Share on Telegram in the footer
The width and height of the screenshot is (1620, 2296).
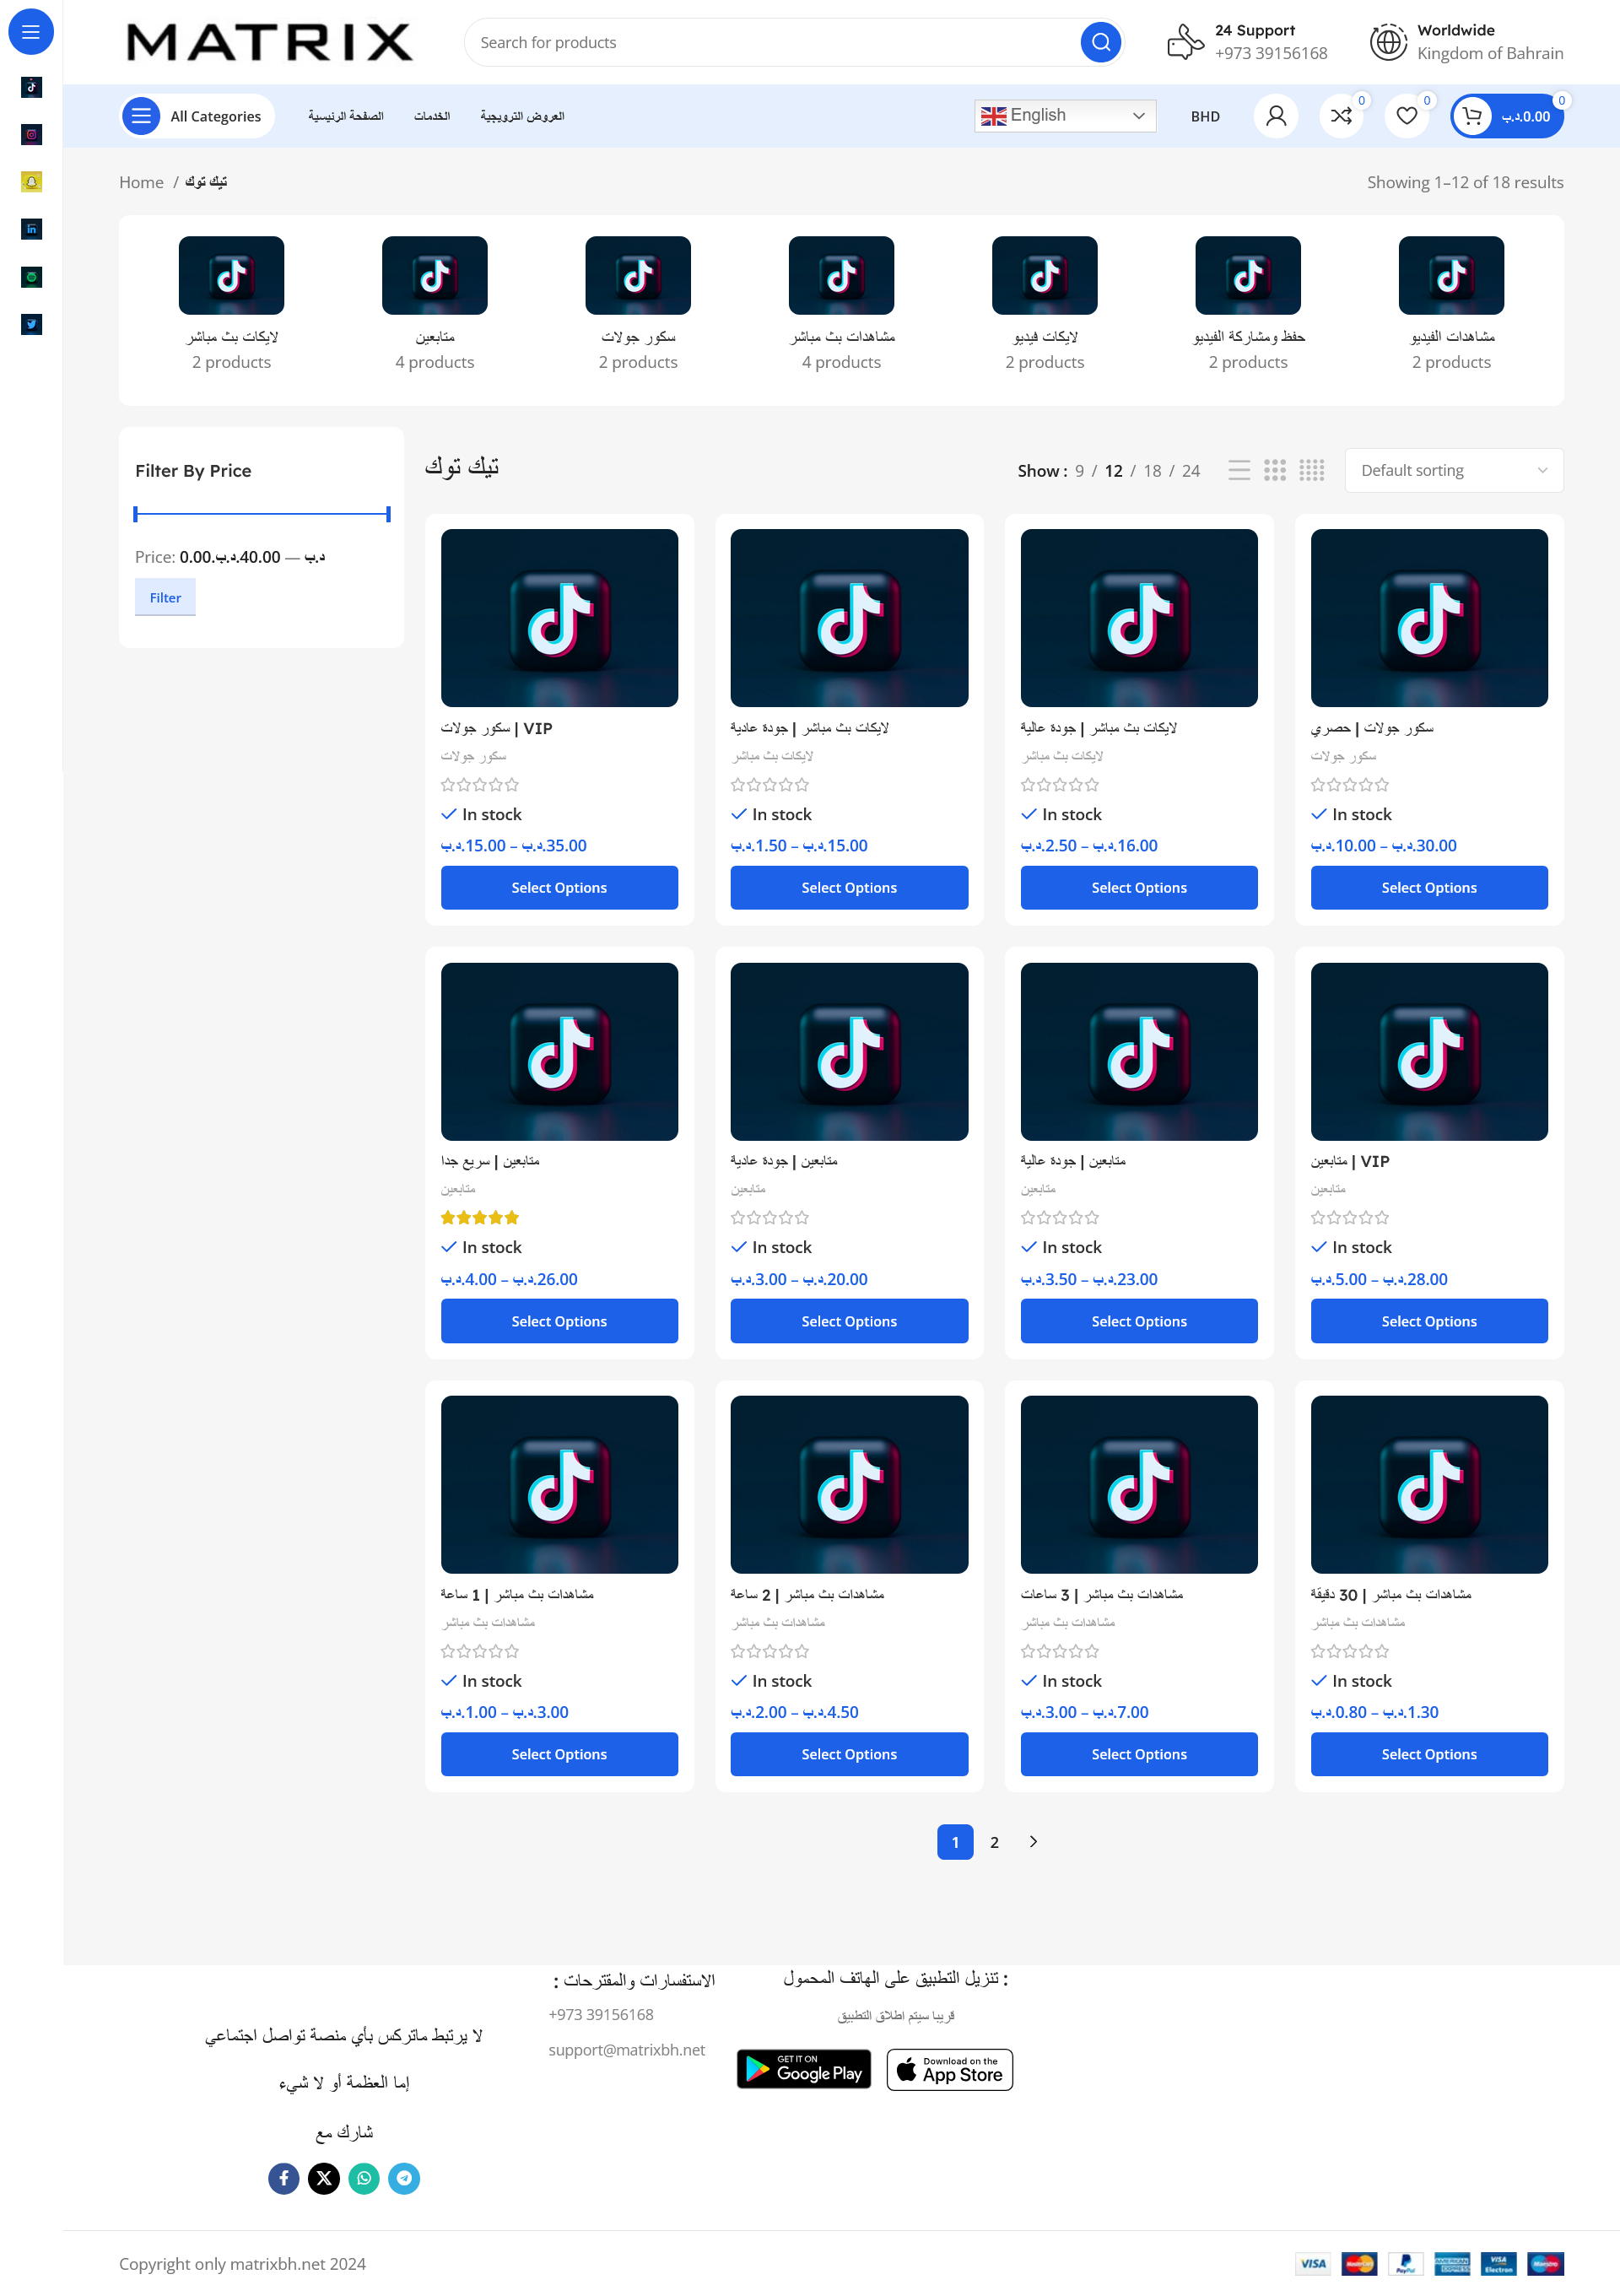404,2178
